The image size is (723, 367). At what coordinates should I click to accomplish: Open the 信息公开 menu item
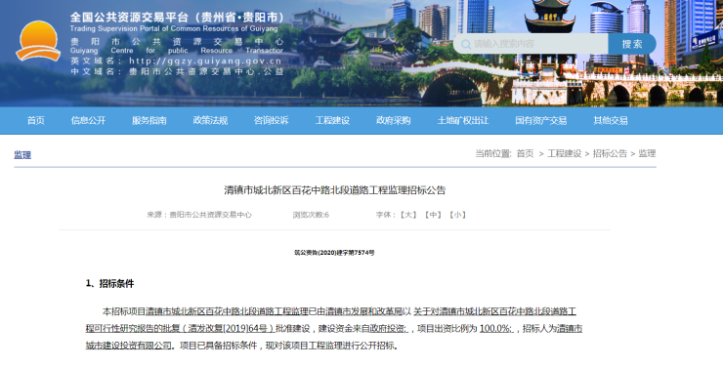click(x=88, y=121)
